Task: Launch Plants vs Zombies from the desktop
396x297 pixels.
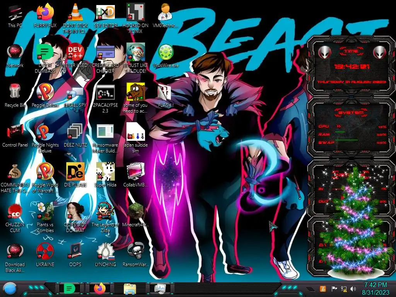Action: 45,218
